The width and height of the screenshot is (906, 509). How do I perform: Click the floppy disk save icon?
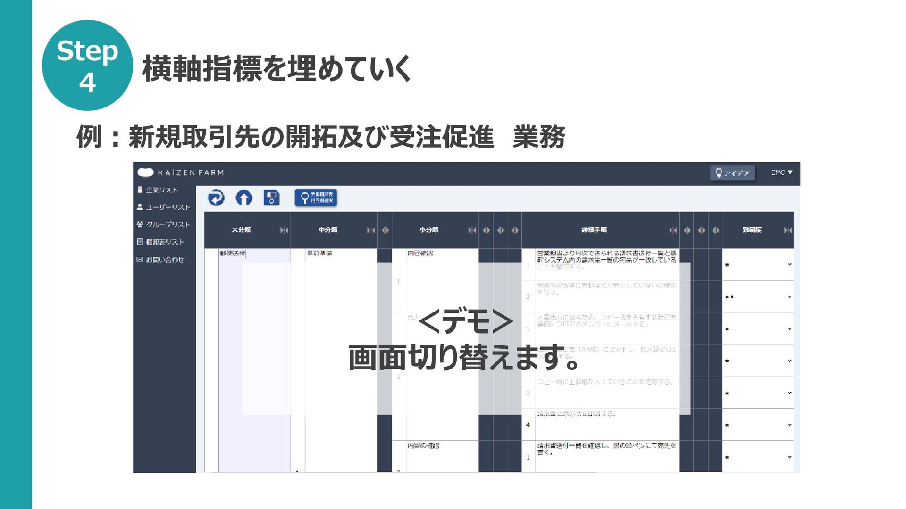pos(271,197)
